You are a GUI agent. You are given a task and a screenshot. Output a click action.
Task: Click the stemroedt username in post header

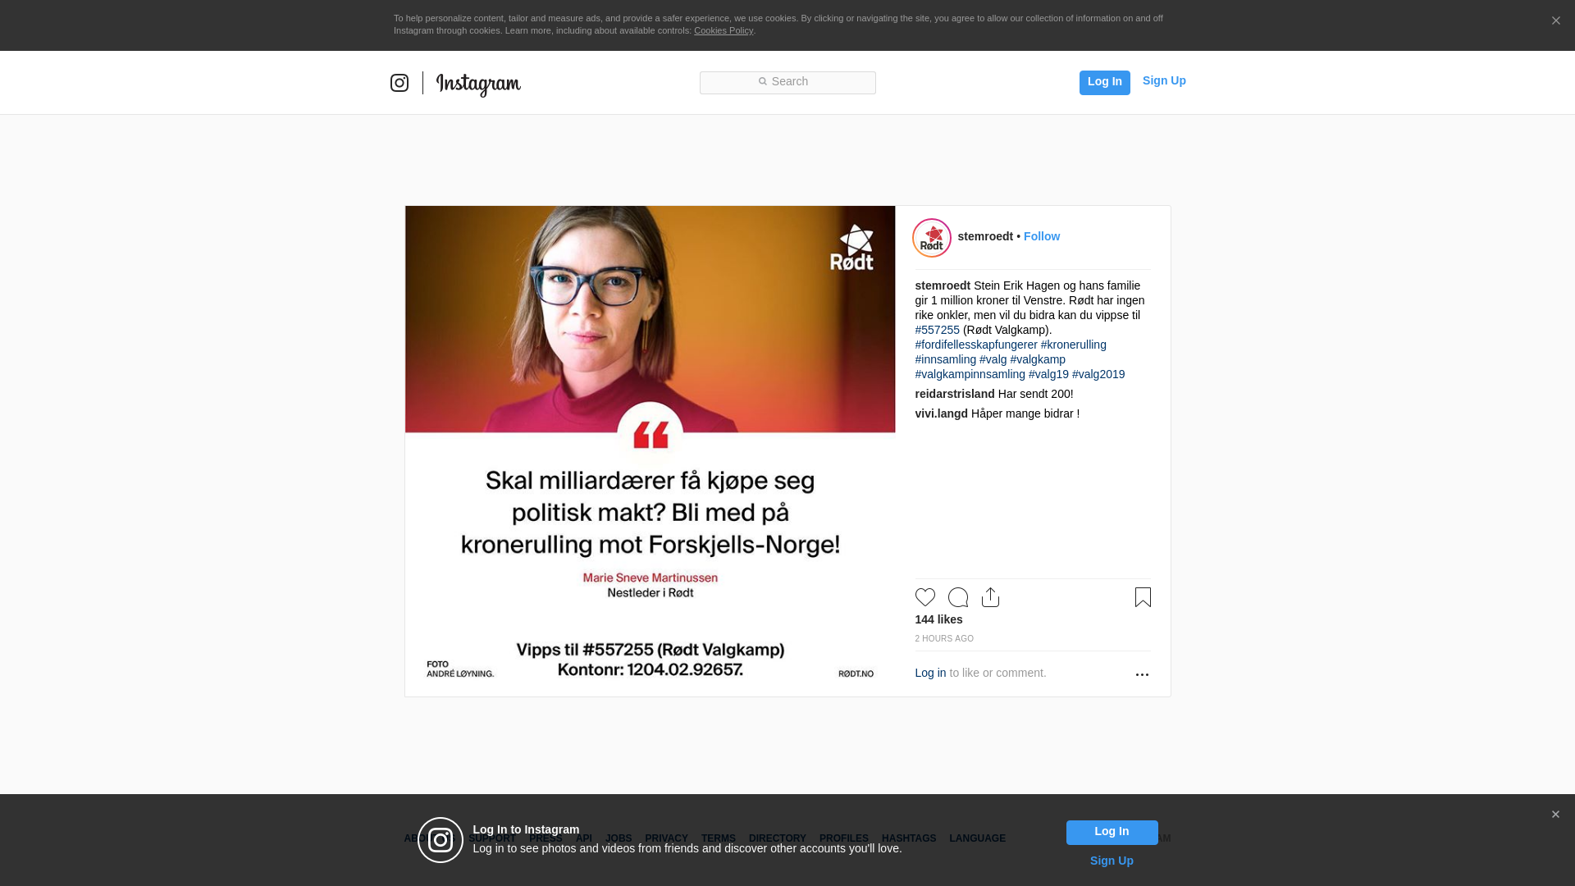tap(985, 236)
